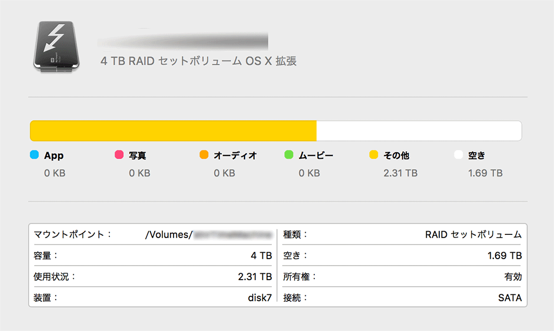Screen dimensions: 554x331
Task: Click the Thunderbolt external drive icon
Action: pos(56,45)
